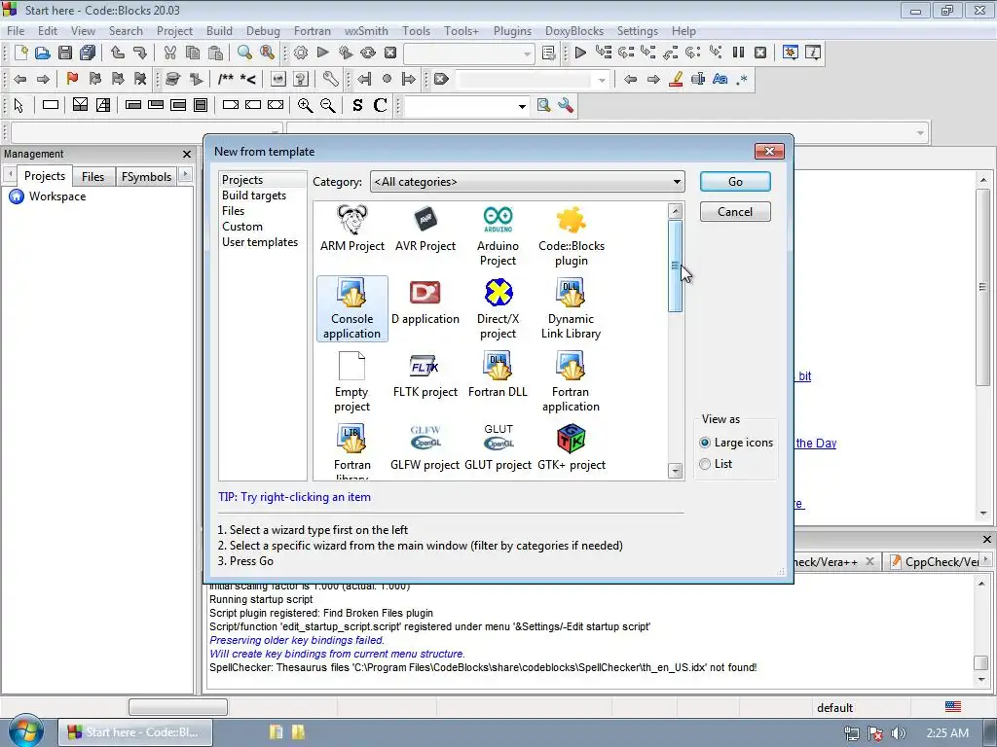997x747 pixels.
Task: Switch to the FSymbols tab
Action: (146, 177)
